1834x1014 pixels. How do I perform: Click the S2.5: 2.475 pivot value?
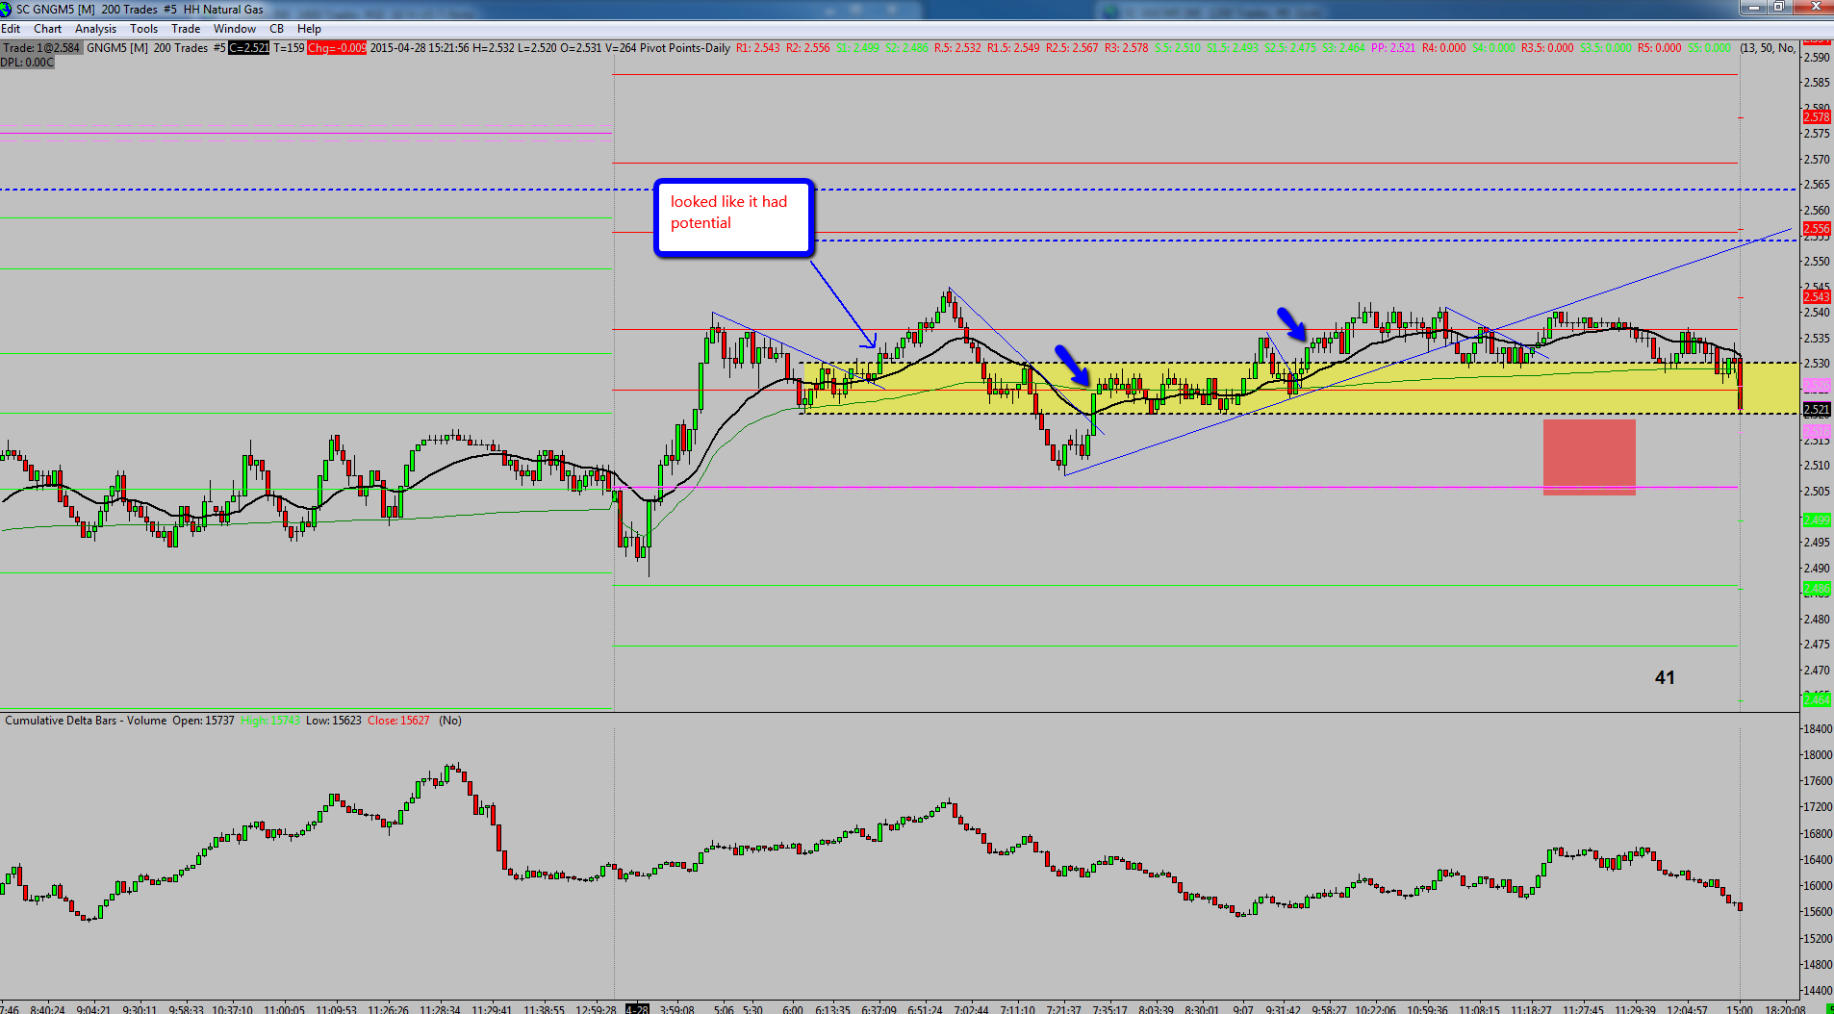(1290, 48)
